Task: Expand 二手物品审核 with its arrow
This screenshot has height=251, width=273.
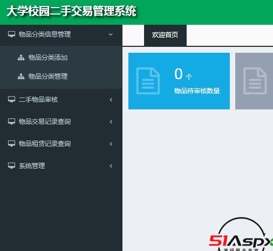Action: click(111, 100)
